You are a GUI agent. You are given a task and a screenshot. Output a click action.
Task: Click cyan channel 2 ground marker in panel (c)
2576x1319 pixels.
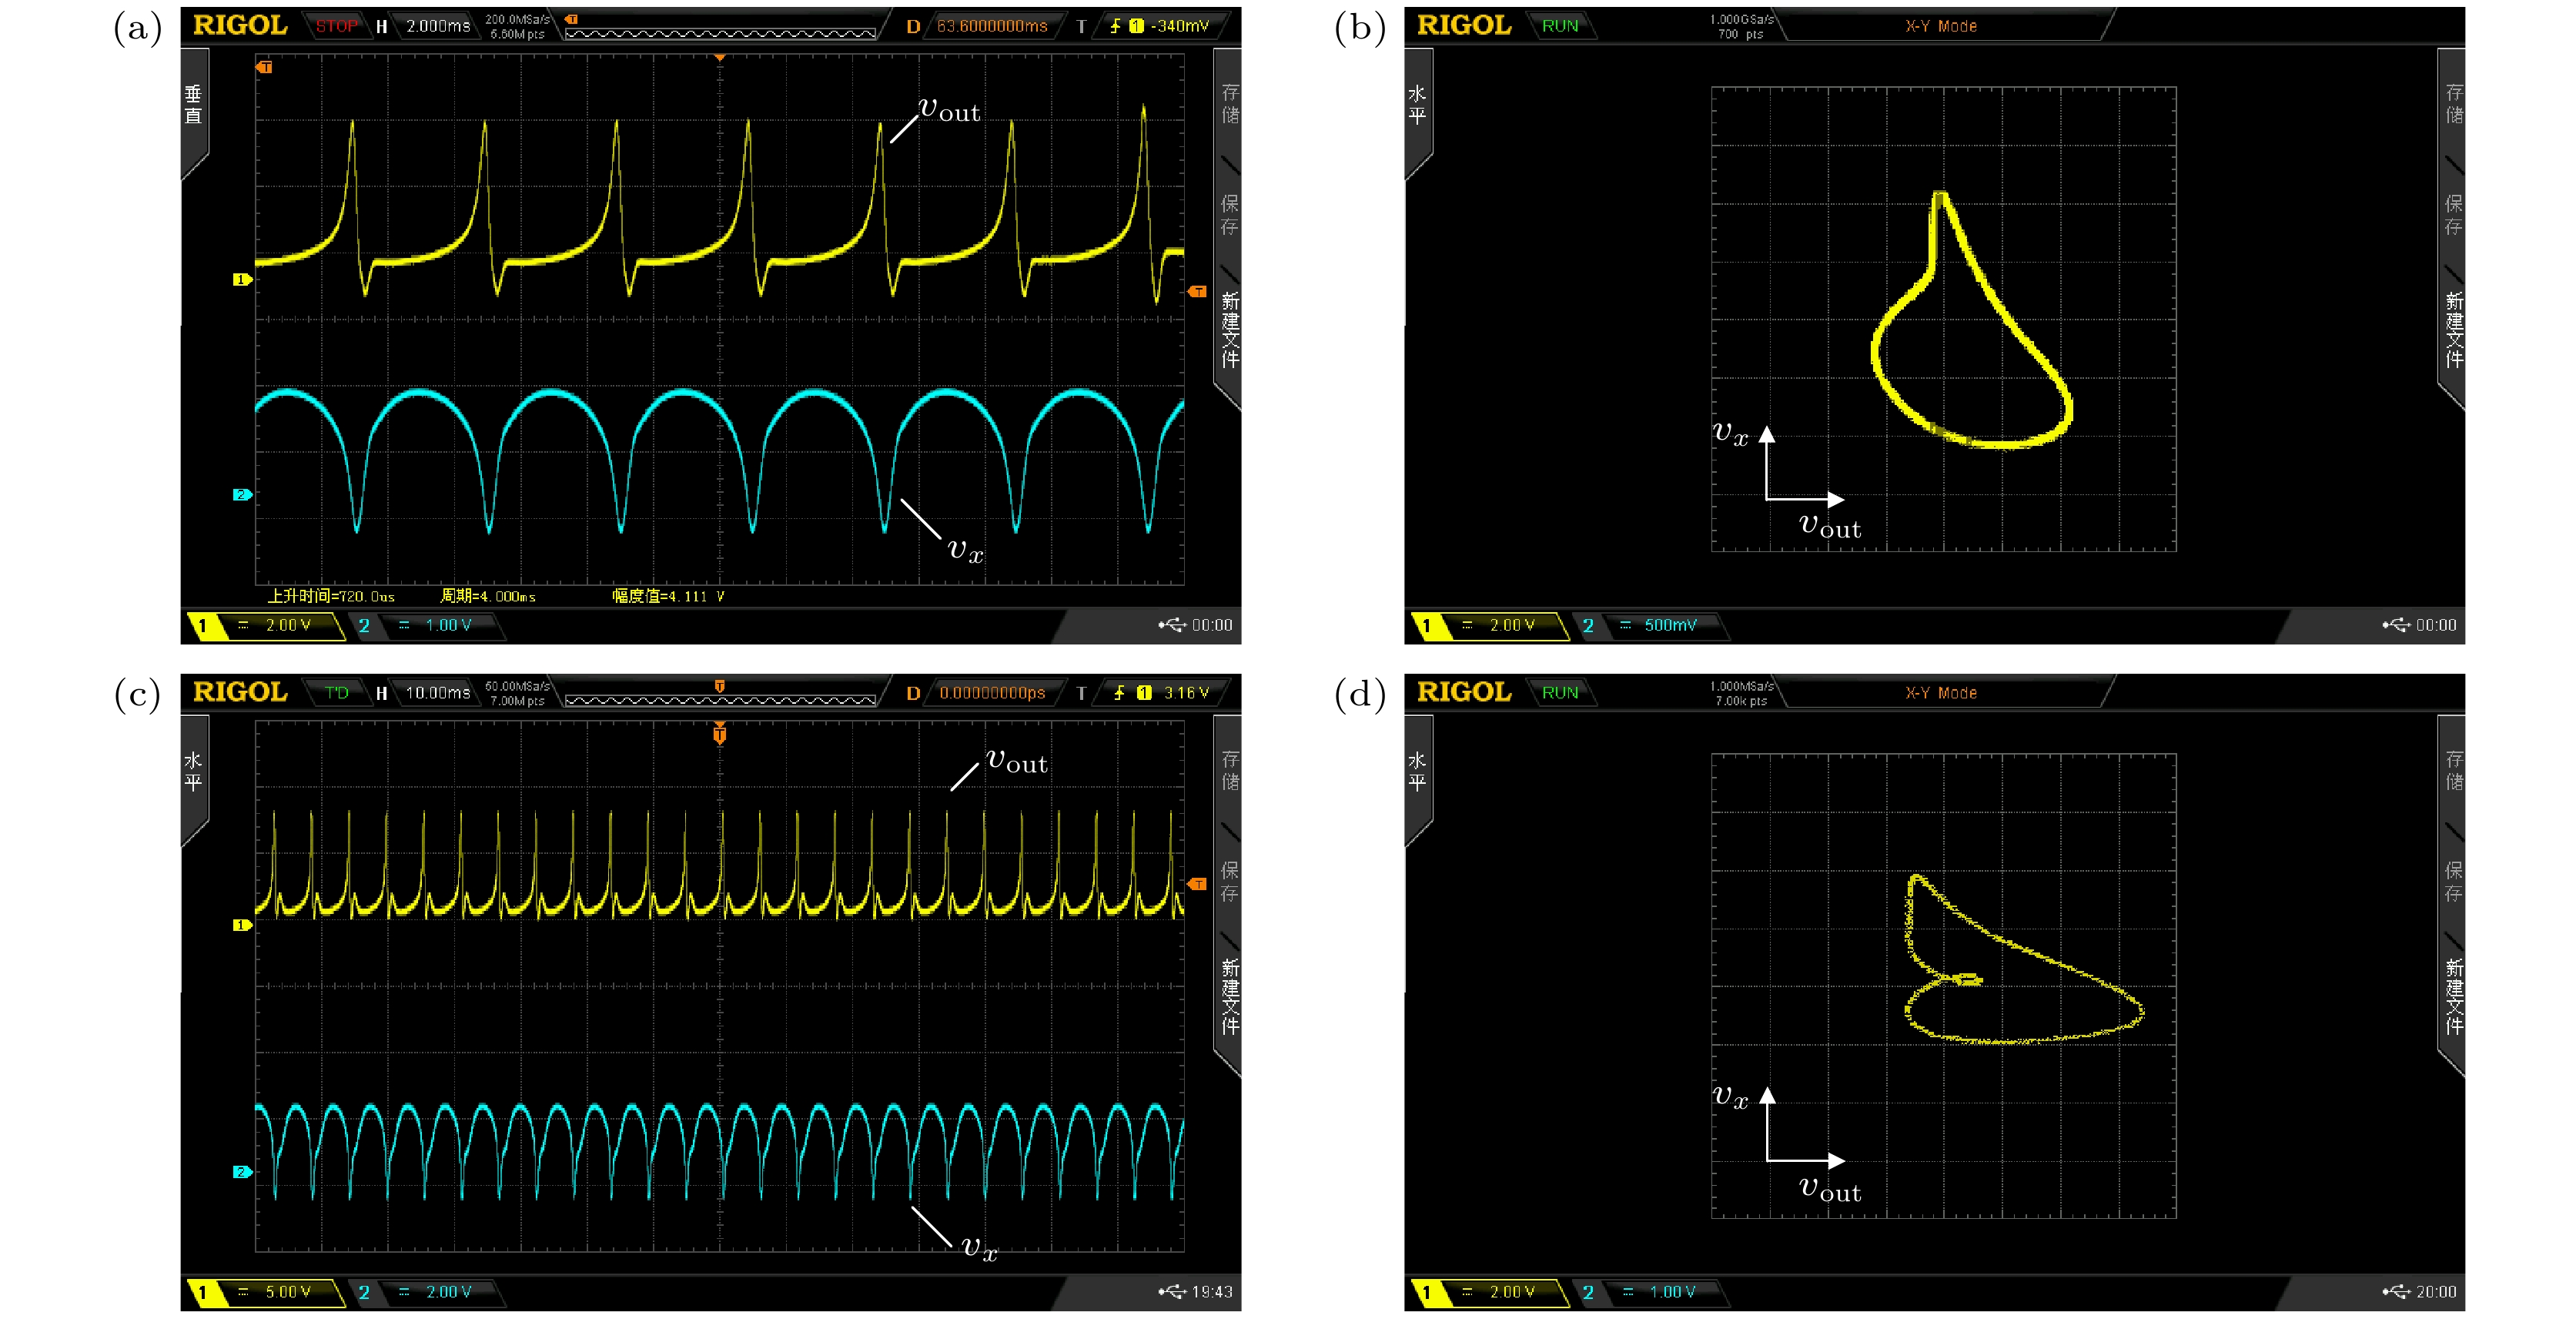[x=241, y=1172]
